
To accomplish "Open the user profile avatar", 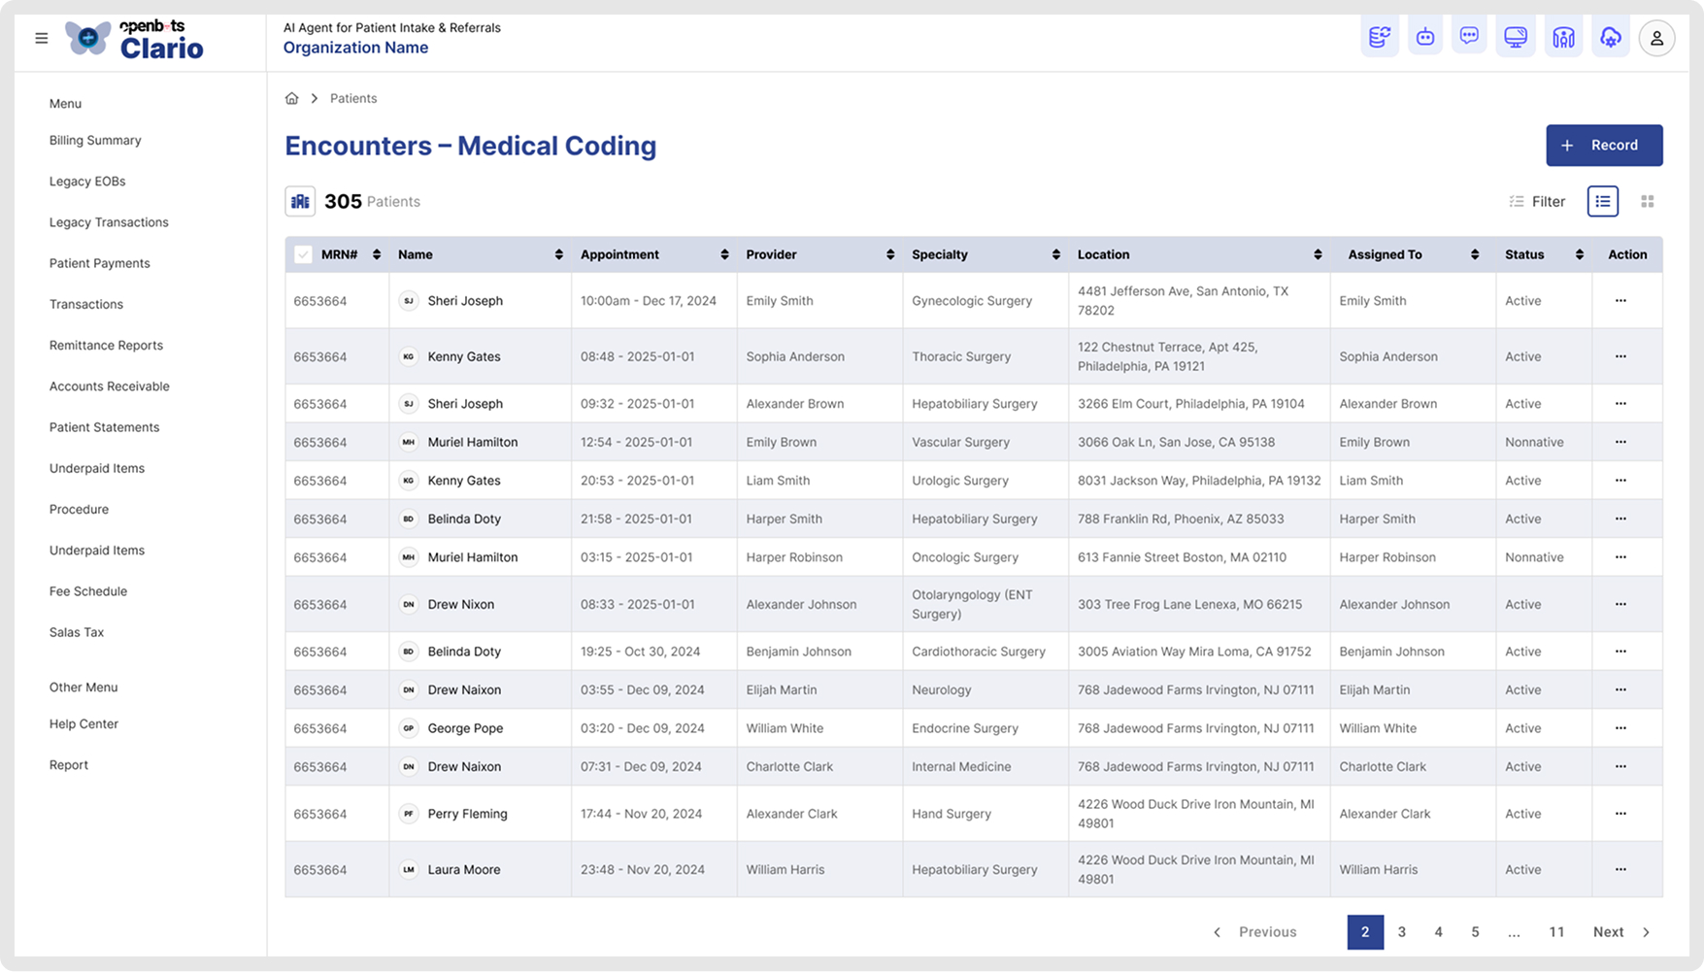I will tap(1656, 38).
